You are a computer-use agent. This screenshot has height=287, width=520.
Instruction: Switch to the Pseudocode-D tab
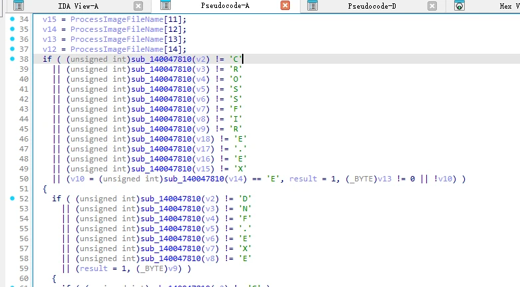[372, 6]
